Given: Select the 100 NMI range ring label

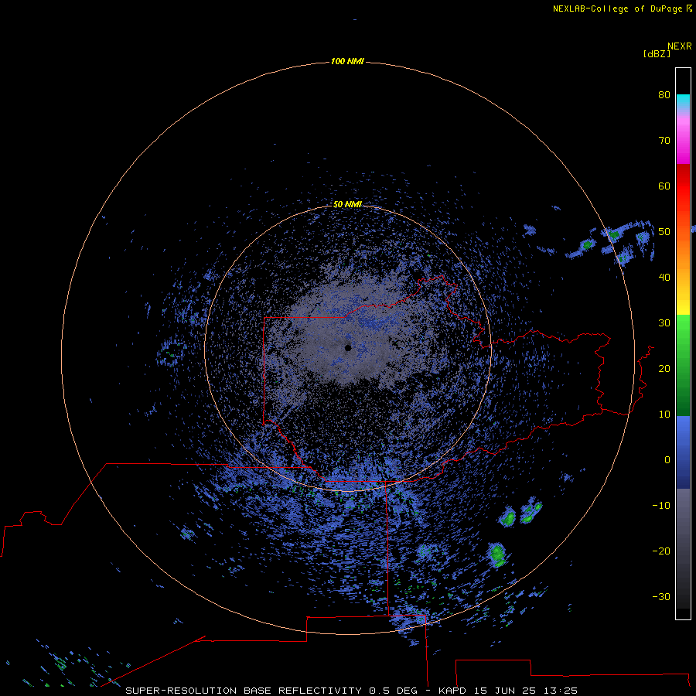Looking at the screenshot, I should click(x=347, y=61).
